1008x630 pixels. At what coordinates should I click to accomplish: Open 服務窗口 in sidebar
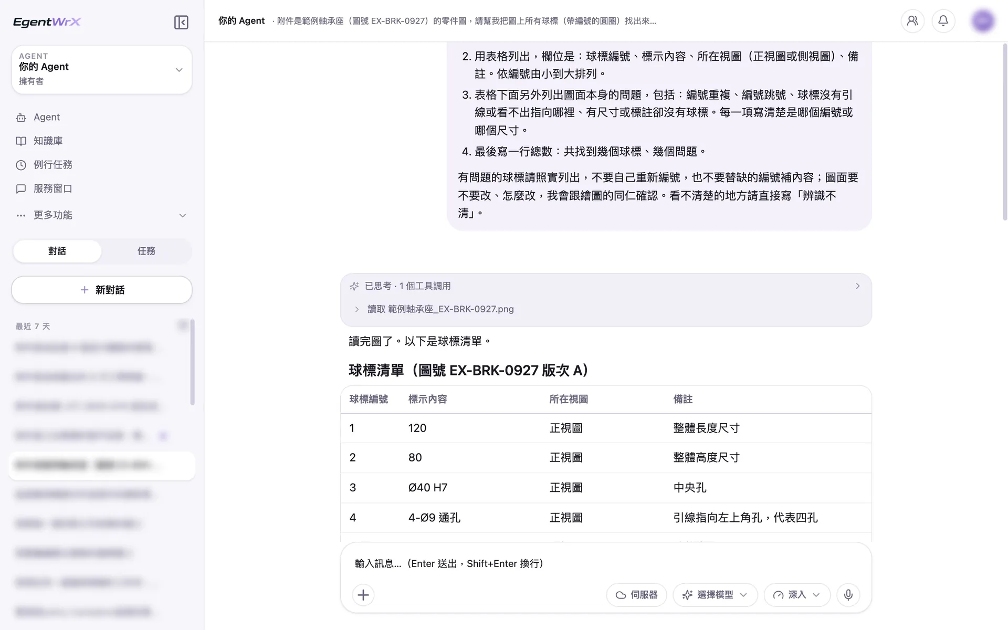tap(44, 188)
